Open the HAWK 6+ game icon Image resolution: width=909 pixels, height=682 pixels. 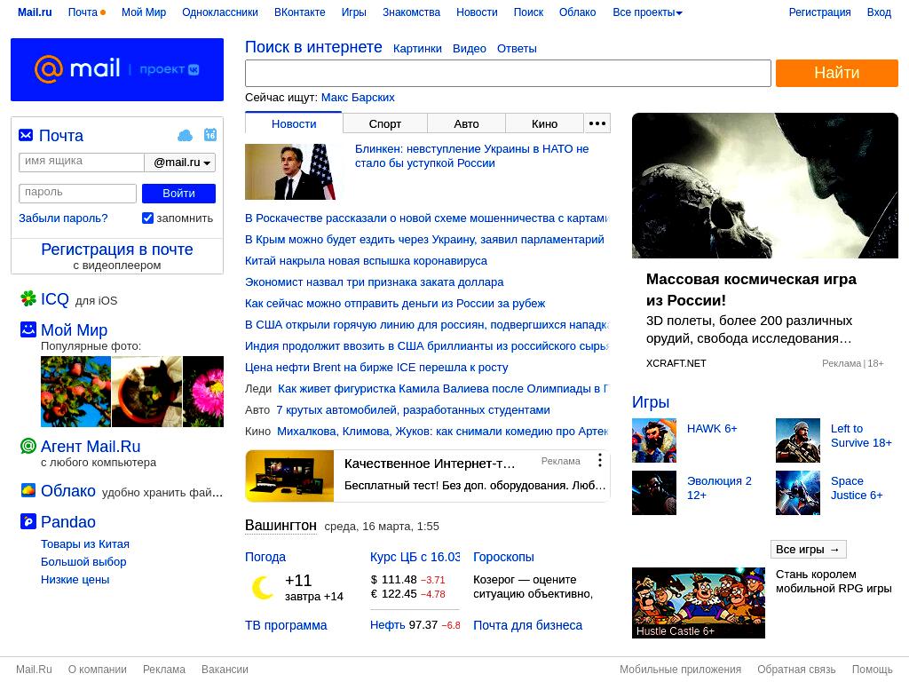654,440
